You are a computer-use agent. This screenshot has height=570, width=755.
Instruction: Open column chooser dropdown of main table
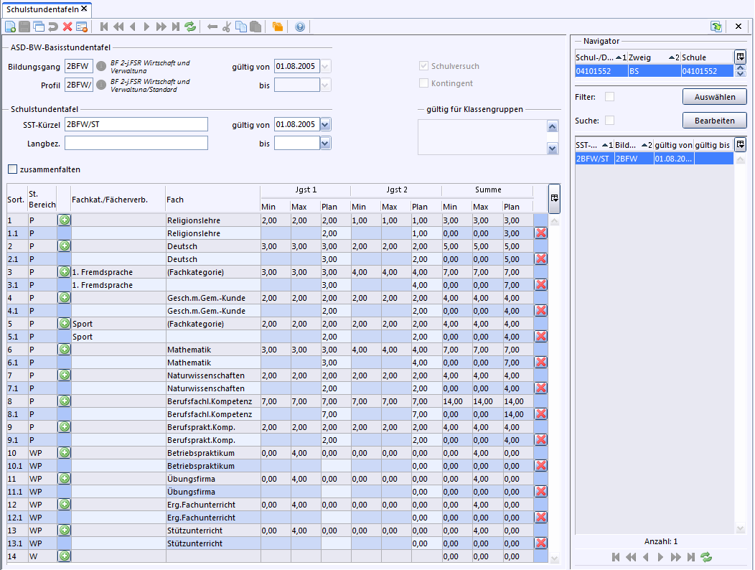click(554, 198)
